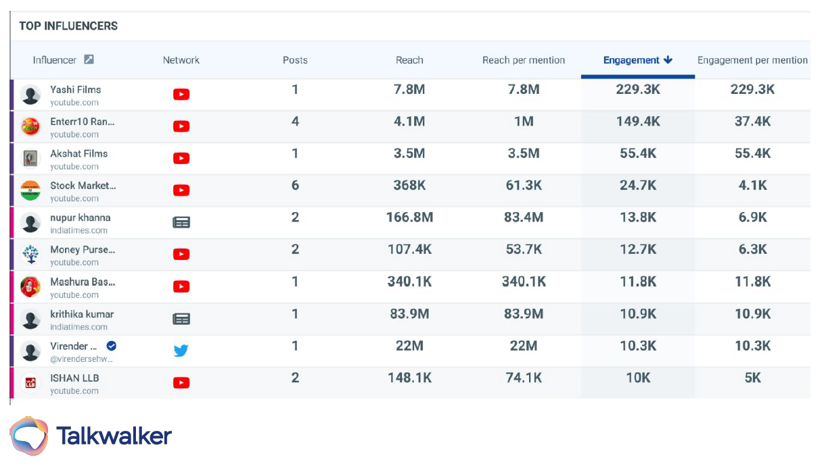This screenshot has width=822, height=468.
Task: Click the Talkwalker logo
Action: pos(91,436)
